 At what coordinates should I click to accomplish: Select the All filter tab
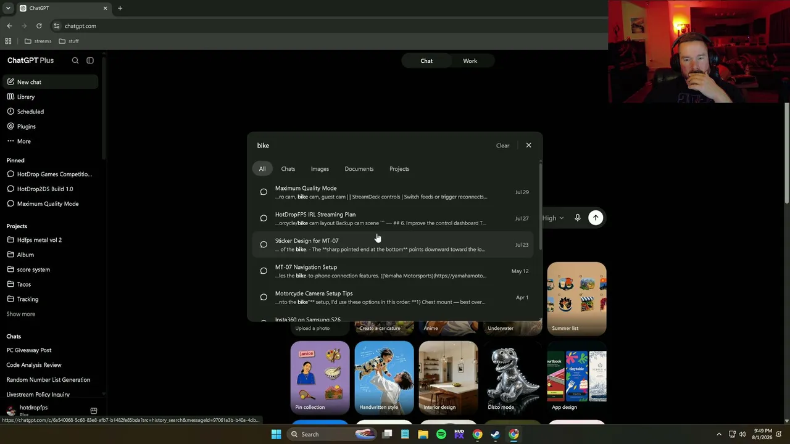pos(262,169)
